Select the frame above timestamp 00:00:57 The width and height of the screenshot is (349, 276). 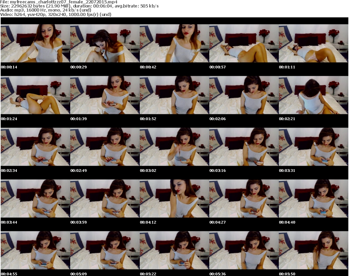pyautogui.click(x=244, y=43)
